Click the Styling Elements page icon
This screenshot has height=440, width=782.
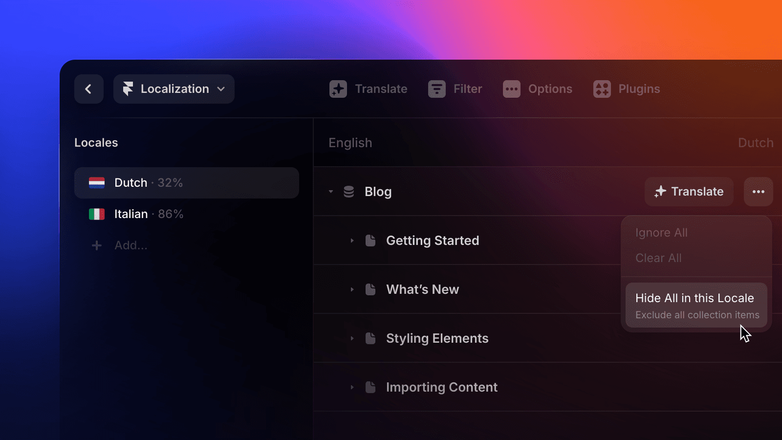pos(370,338)
